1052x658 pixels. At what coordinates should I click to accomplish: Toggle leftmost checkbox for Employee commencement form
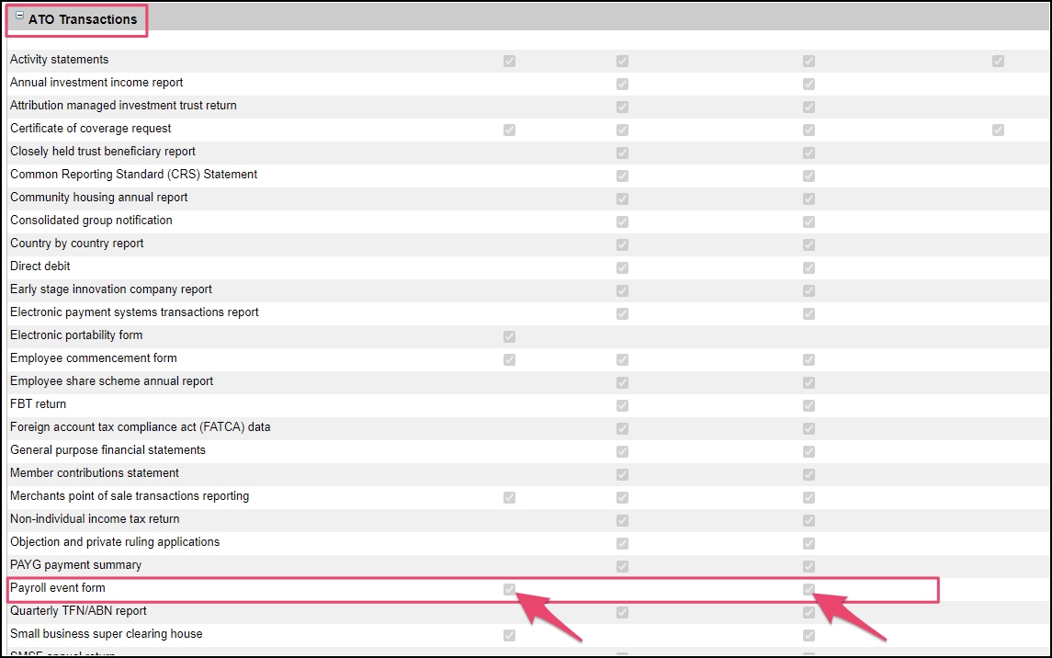pos(509,359)
